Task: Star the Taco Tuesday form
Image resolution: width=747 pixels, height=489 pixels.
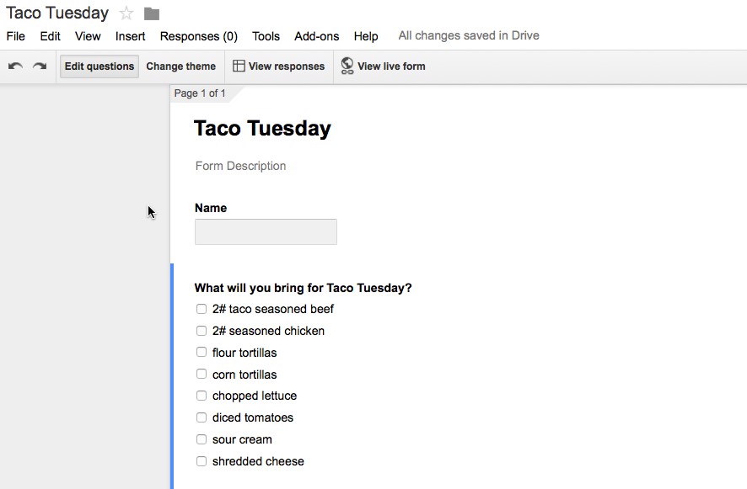Action: click(126, 13)
